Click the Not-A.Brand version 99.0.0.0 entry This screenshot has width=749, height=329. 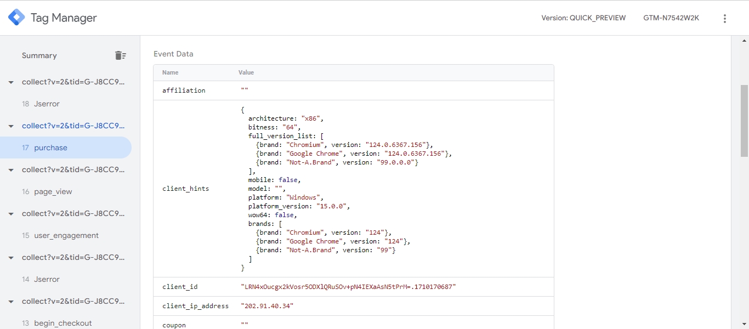click(x=337, y=162)
